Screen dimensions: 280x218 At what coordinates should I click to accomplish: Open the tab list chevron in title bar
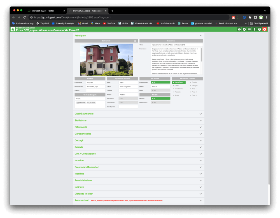point(265,11)
